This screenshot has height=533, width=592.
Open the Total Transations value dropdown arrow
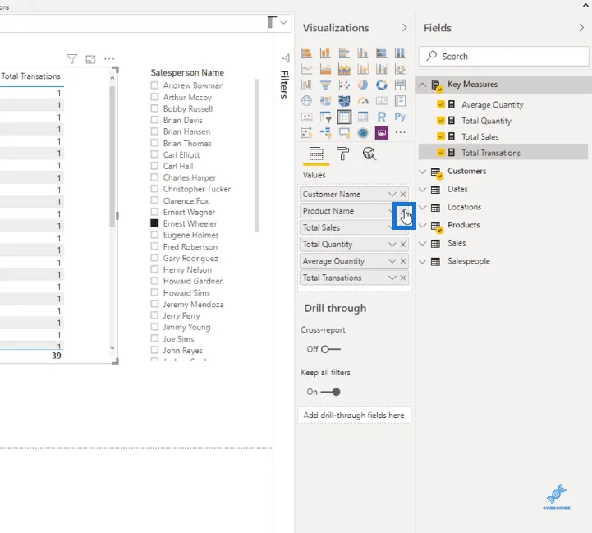tap(392, 278)
